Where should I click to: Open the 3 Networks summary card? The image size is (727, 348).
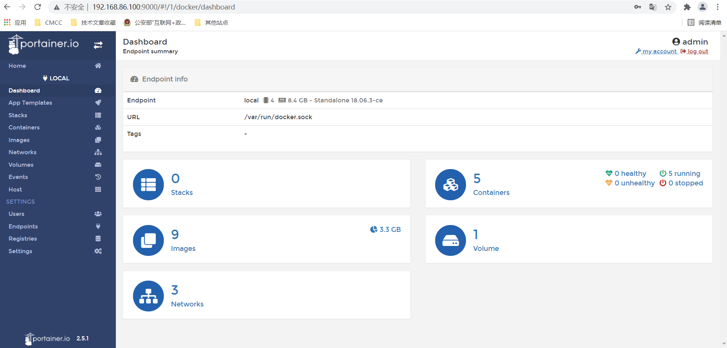[x=266, y=295]
